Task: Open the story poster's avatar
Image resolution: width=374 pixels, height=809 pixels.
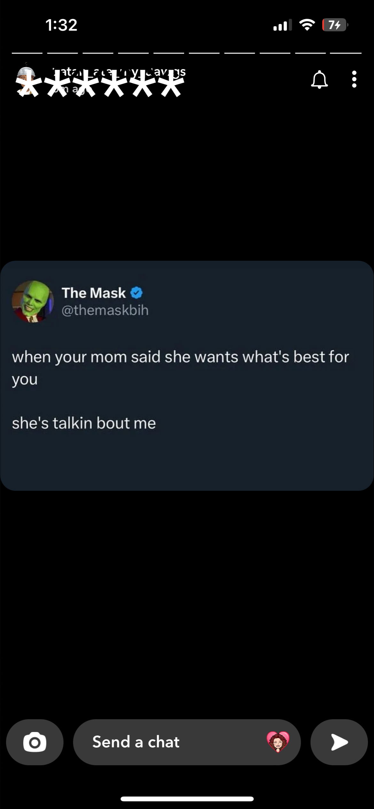Action: pos(26,81)
